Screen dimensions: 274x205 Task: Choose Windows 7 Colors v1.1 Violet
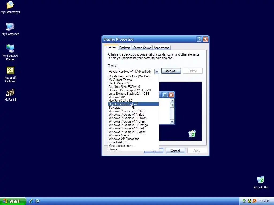[134, 132]
